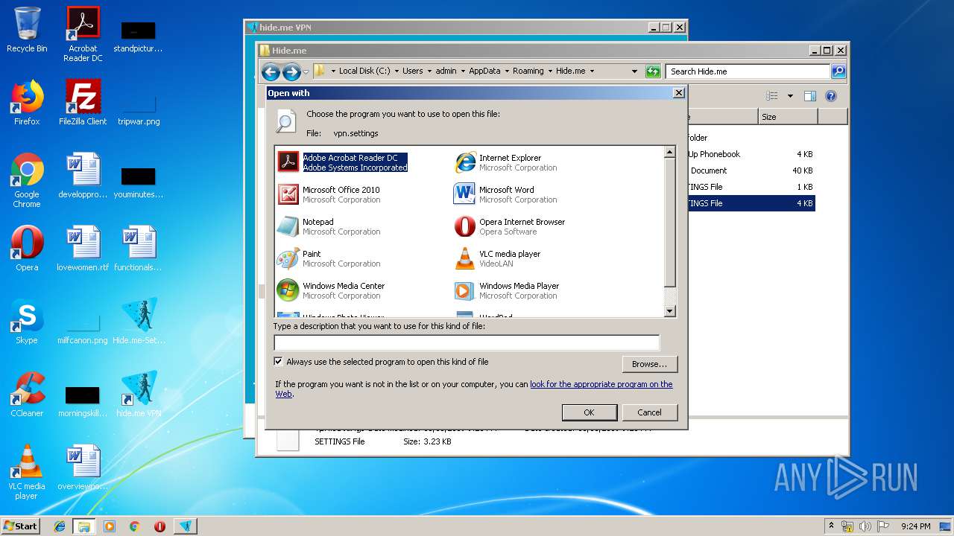Image resolution: width=954 pixels, height=536 pixels.
Task: Open Skype desktop shortcut
Action: 27,322
